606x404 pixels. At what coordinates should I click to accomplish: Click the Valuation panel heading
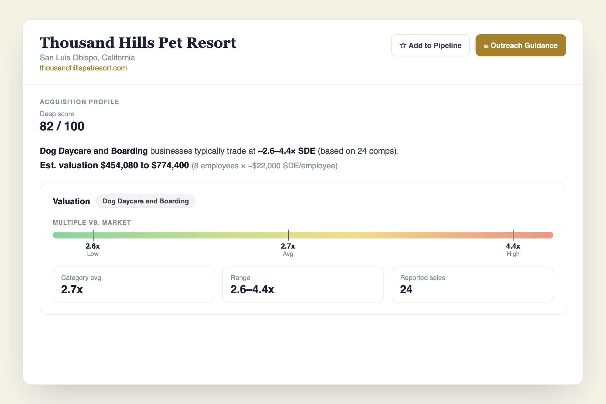[71, 201]
